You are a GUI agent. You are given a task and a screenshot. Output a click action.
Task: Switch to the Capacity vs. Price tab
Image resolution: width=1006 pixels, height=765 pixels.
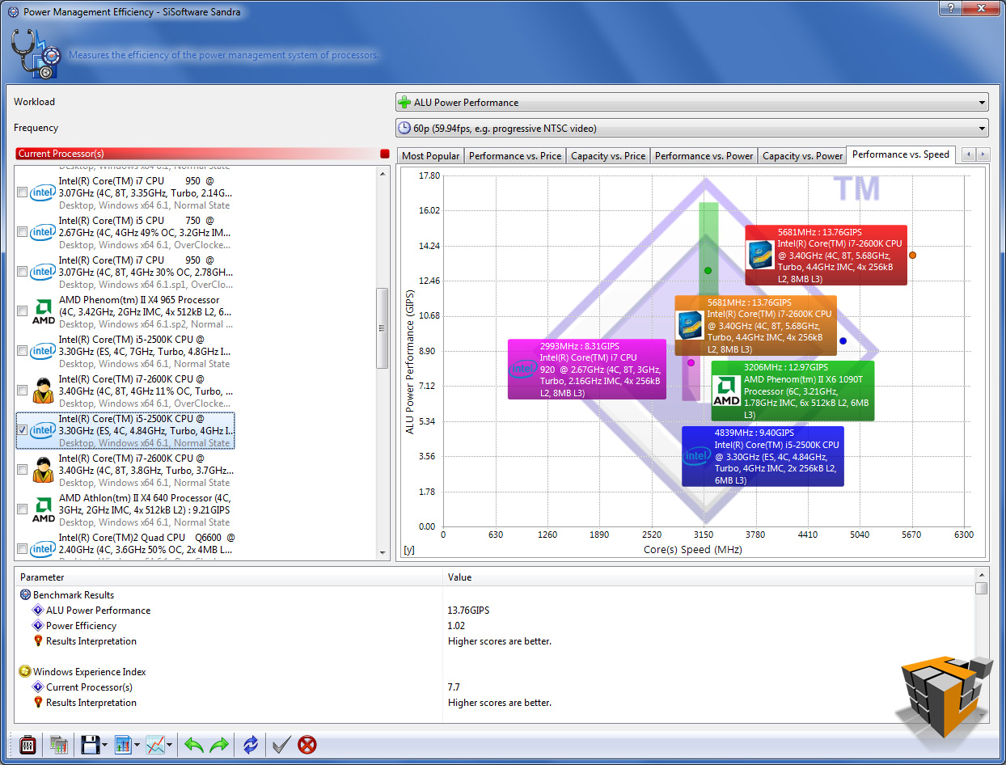click(x=608, y=156)
